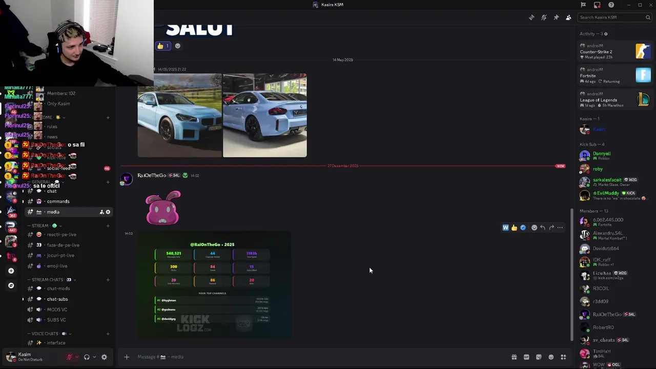
Task: Open the Threads icon in channel header
Action: 531,17
